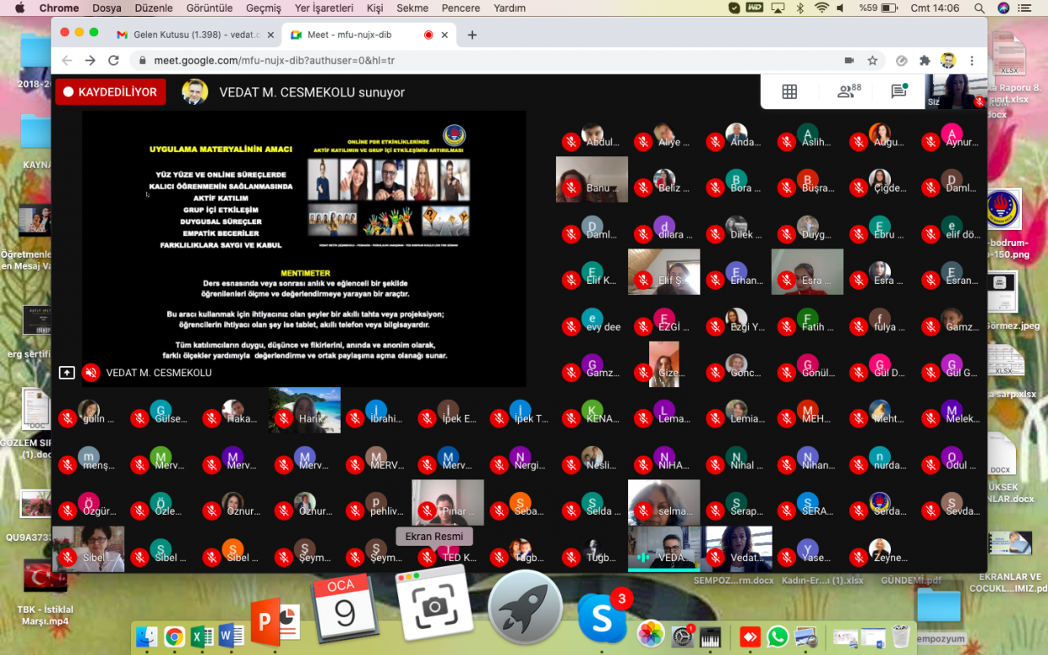Click the evy dee participant tile
The width and height of the screenshot is (1048, 655).
(592, 318)
